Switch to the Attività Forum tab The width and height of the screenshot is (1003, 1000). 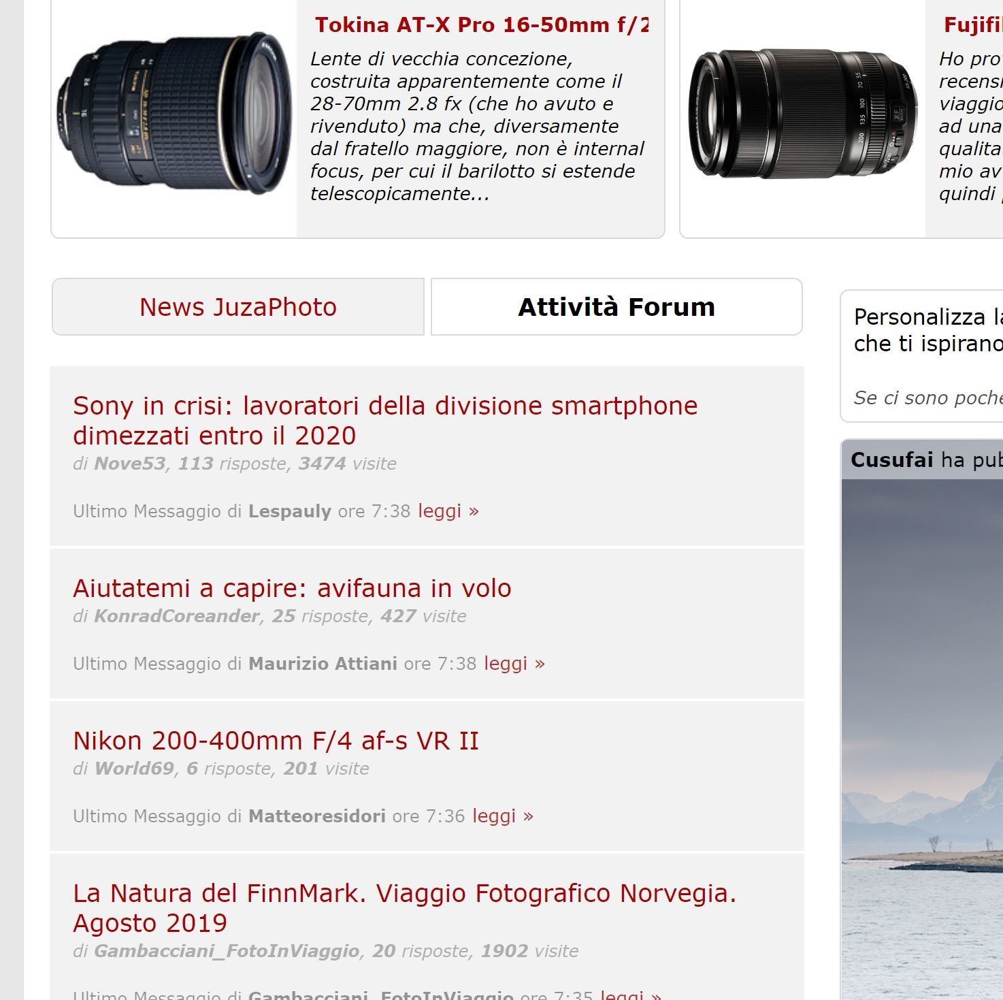[616, 307]
